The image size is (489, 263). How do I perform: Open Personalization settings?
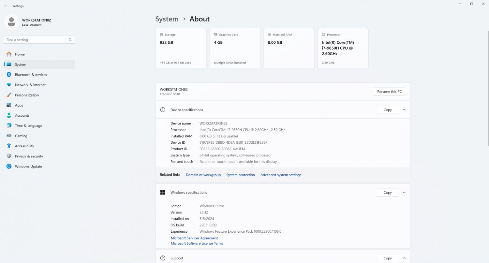pyautogui.click(x=39, y=95)
